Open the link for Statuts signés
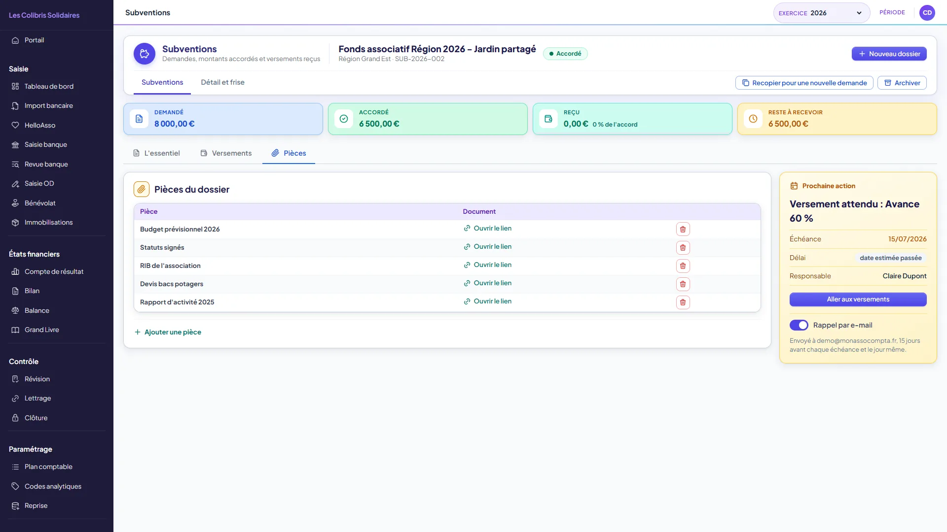 (487, 247)
